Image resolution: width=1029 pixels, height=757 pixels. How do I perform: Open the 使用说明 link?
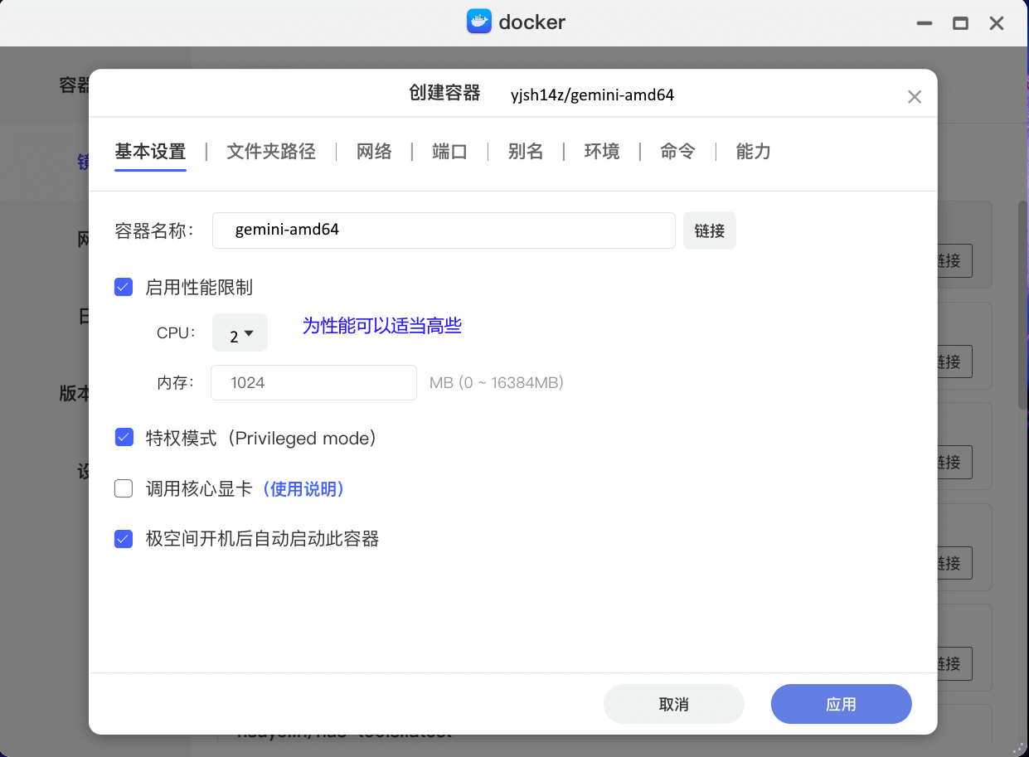click(303, 489)
